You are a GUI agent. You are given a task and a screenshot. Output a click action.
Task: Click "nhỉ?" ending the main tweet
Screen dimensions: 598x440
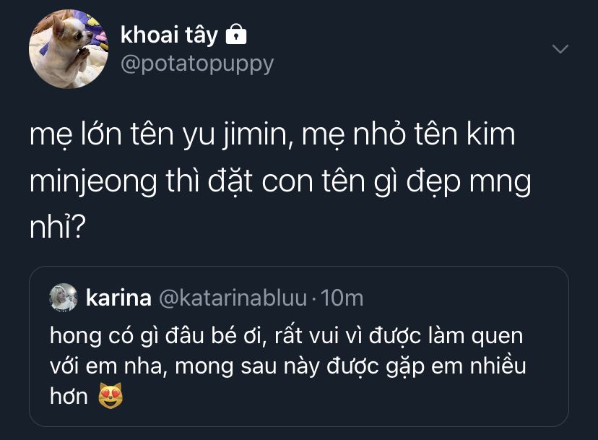[58, 229]
